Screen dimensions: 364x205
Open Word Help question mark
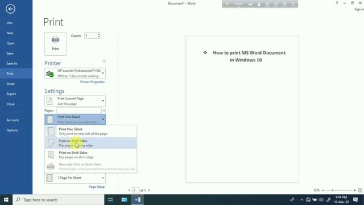(337, 3)
